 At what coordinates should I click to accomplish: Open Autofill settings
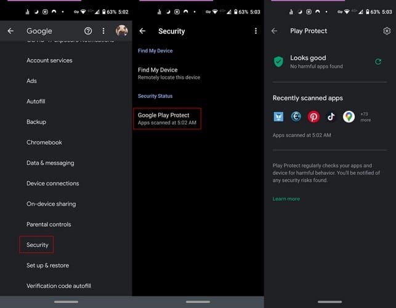[x=36, y=101]
